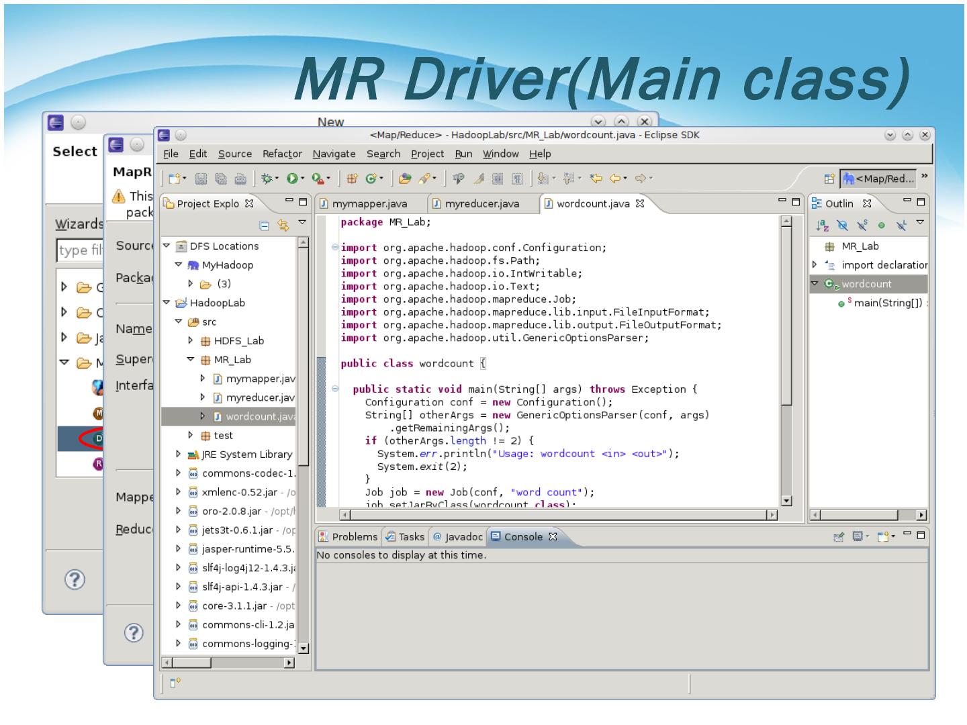Toggle Hide Fields in Outline panel
The width and height of the screenshot is (967, 725).
point(842,226)
